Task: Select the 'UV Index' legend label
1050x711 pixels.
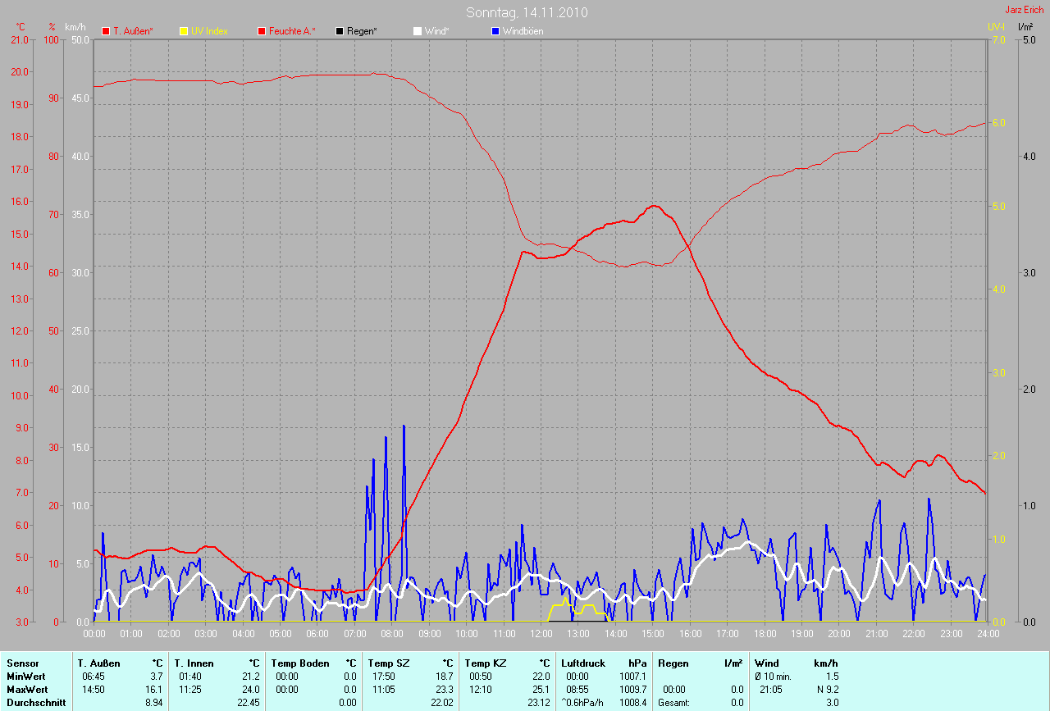Action: click(209, 31)
